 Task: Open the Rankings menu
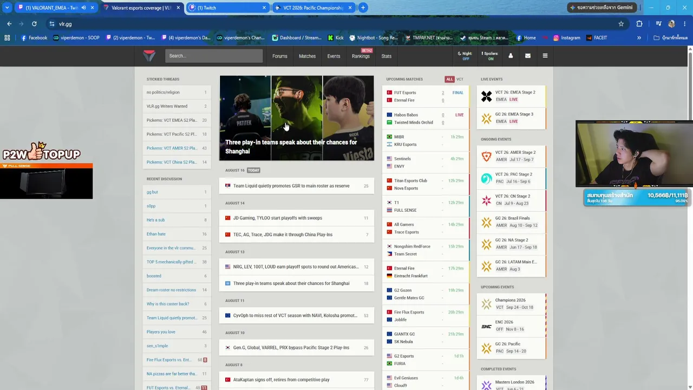pyautogui.click(x=361, y=56)
